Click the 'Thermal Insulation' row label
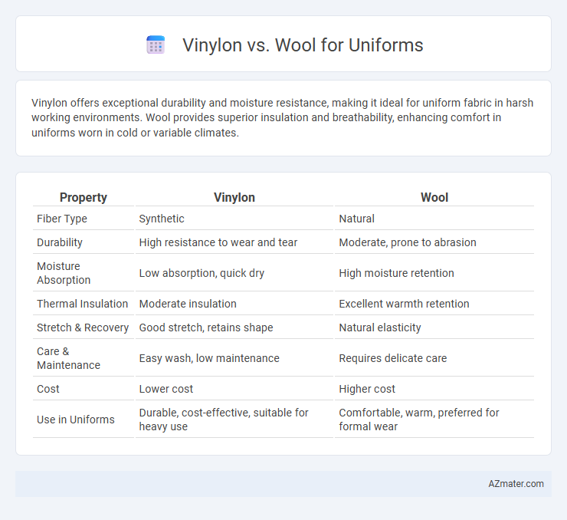 pos(83,304)
